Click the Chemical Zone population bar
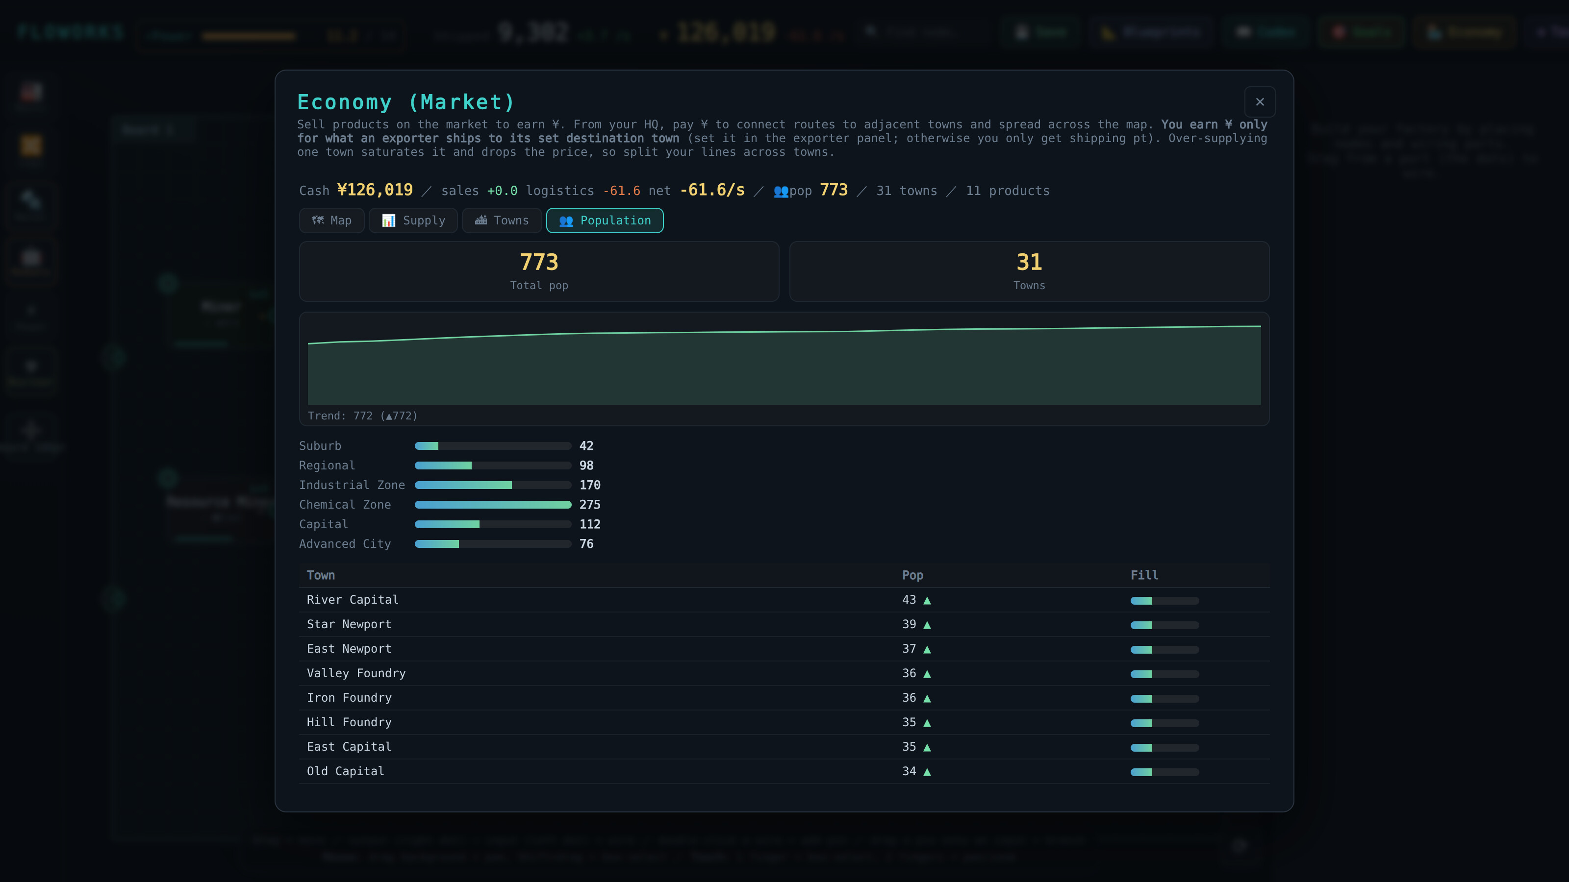Viewport: 1569px width, 882px height. click(493, 505)
